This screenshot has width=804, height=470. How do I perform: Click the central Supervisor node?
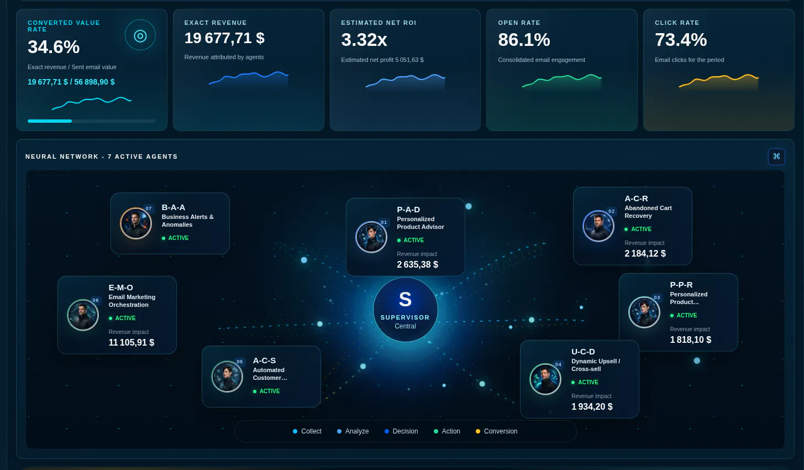click(405, 310)
